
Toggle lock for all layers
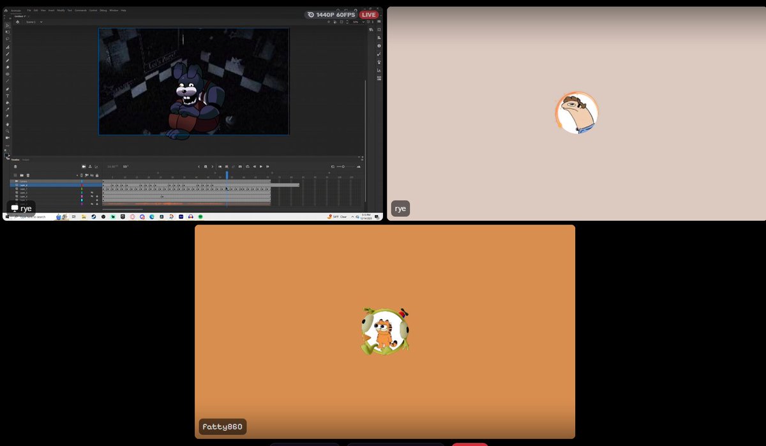click(x=97, y=175)
